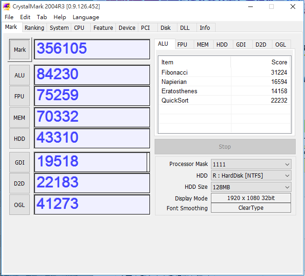Select the Eratosthenes row in results
The height and width of the screenshot is (276, 305).
224,91
